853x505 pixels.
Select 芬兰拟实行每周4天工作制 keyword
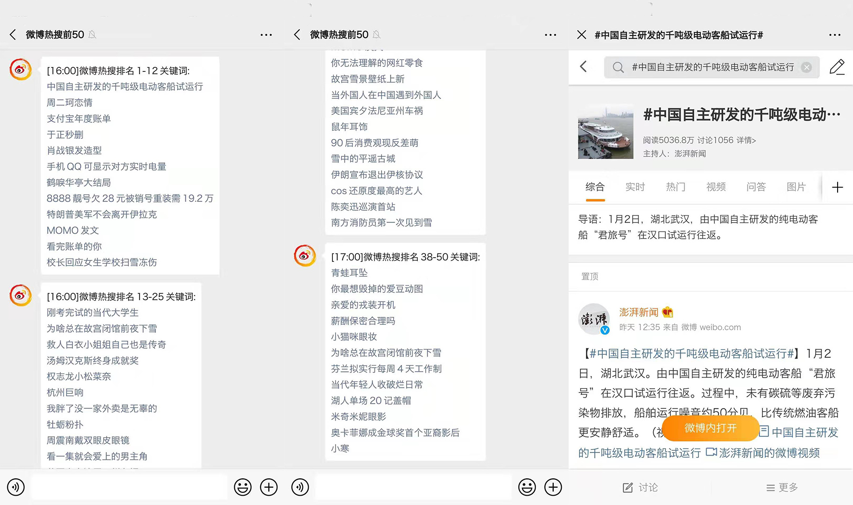tap(387, 369)
